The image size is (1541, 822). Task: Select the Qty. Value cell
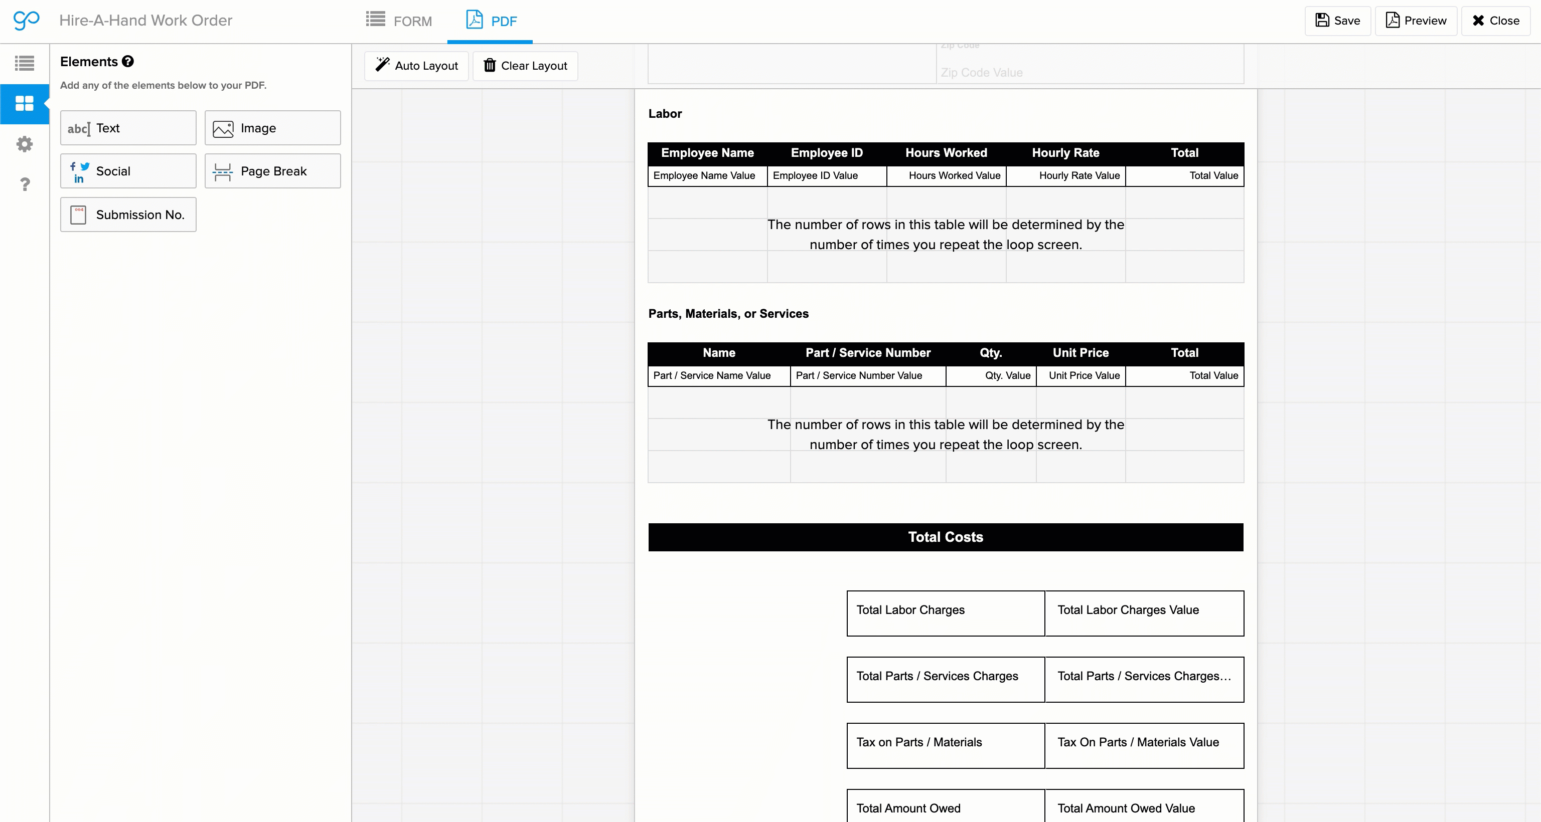click(991, 376)
